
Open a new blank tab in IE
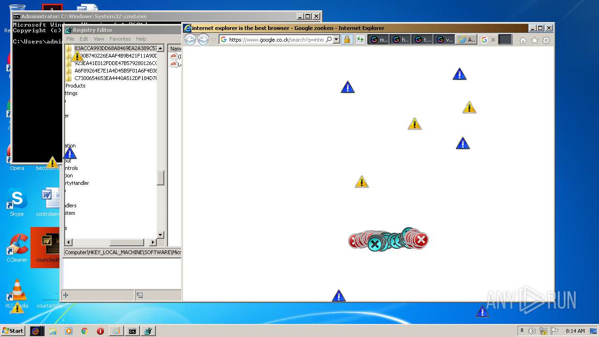[x=505, y=40]
